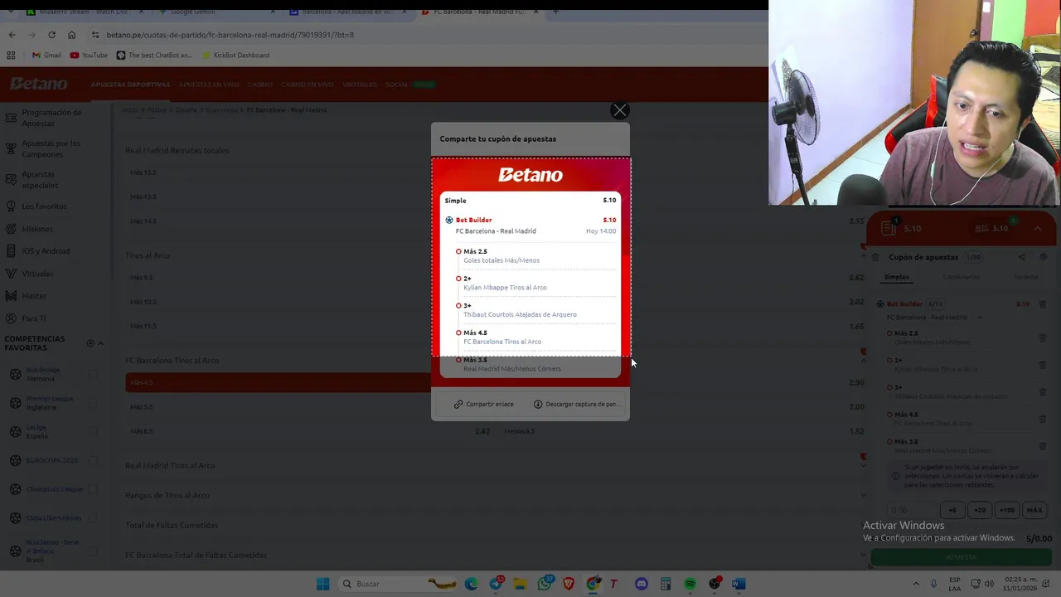Open Gmail bookmark

coord(46,55)
